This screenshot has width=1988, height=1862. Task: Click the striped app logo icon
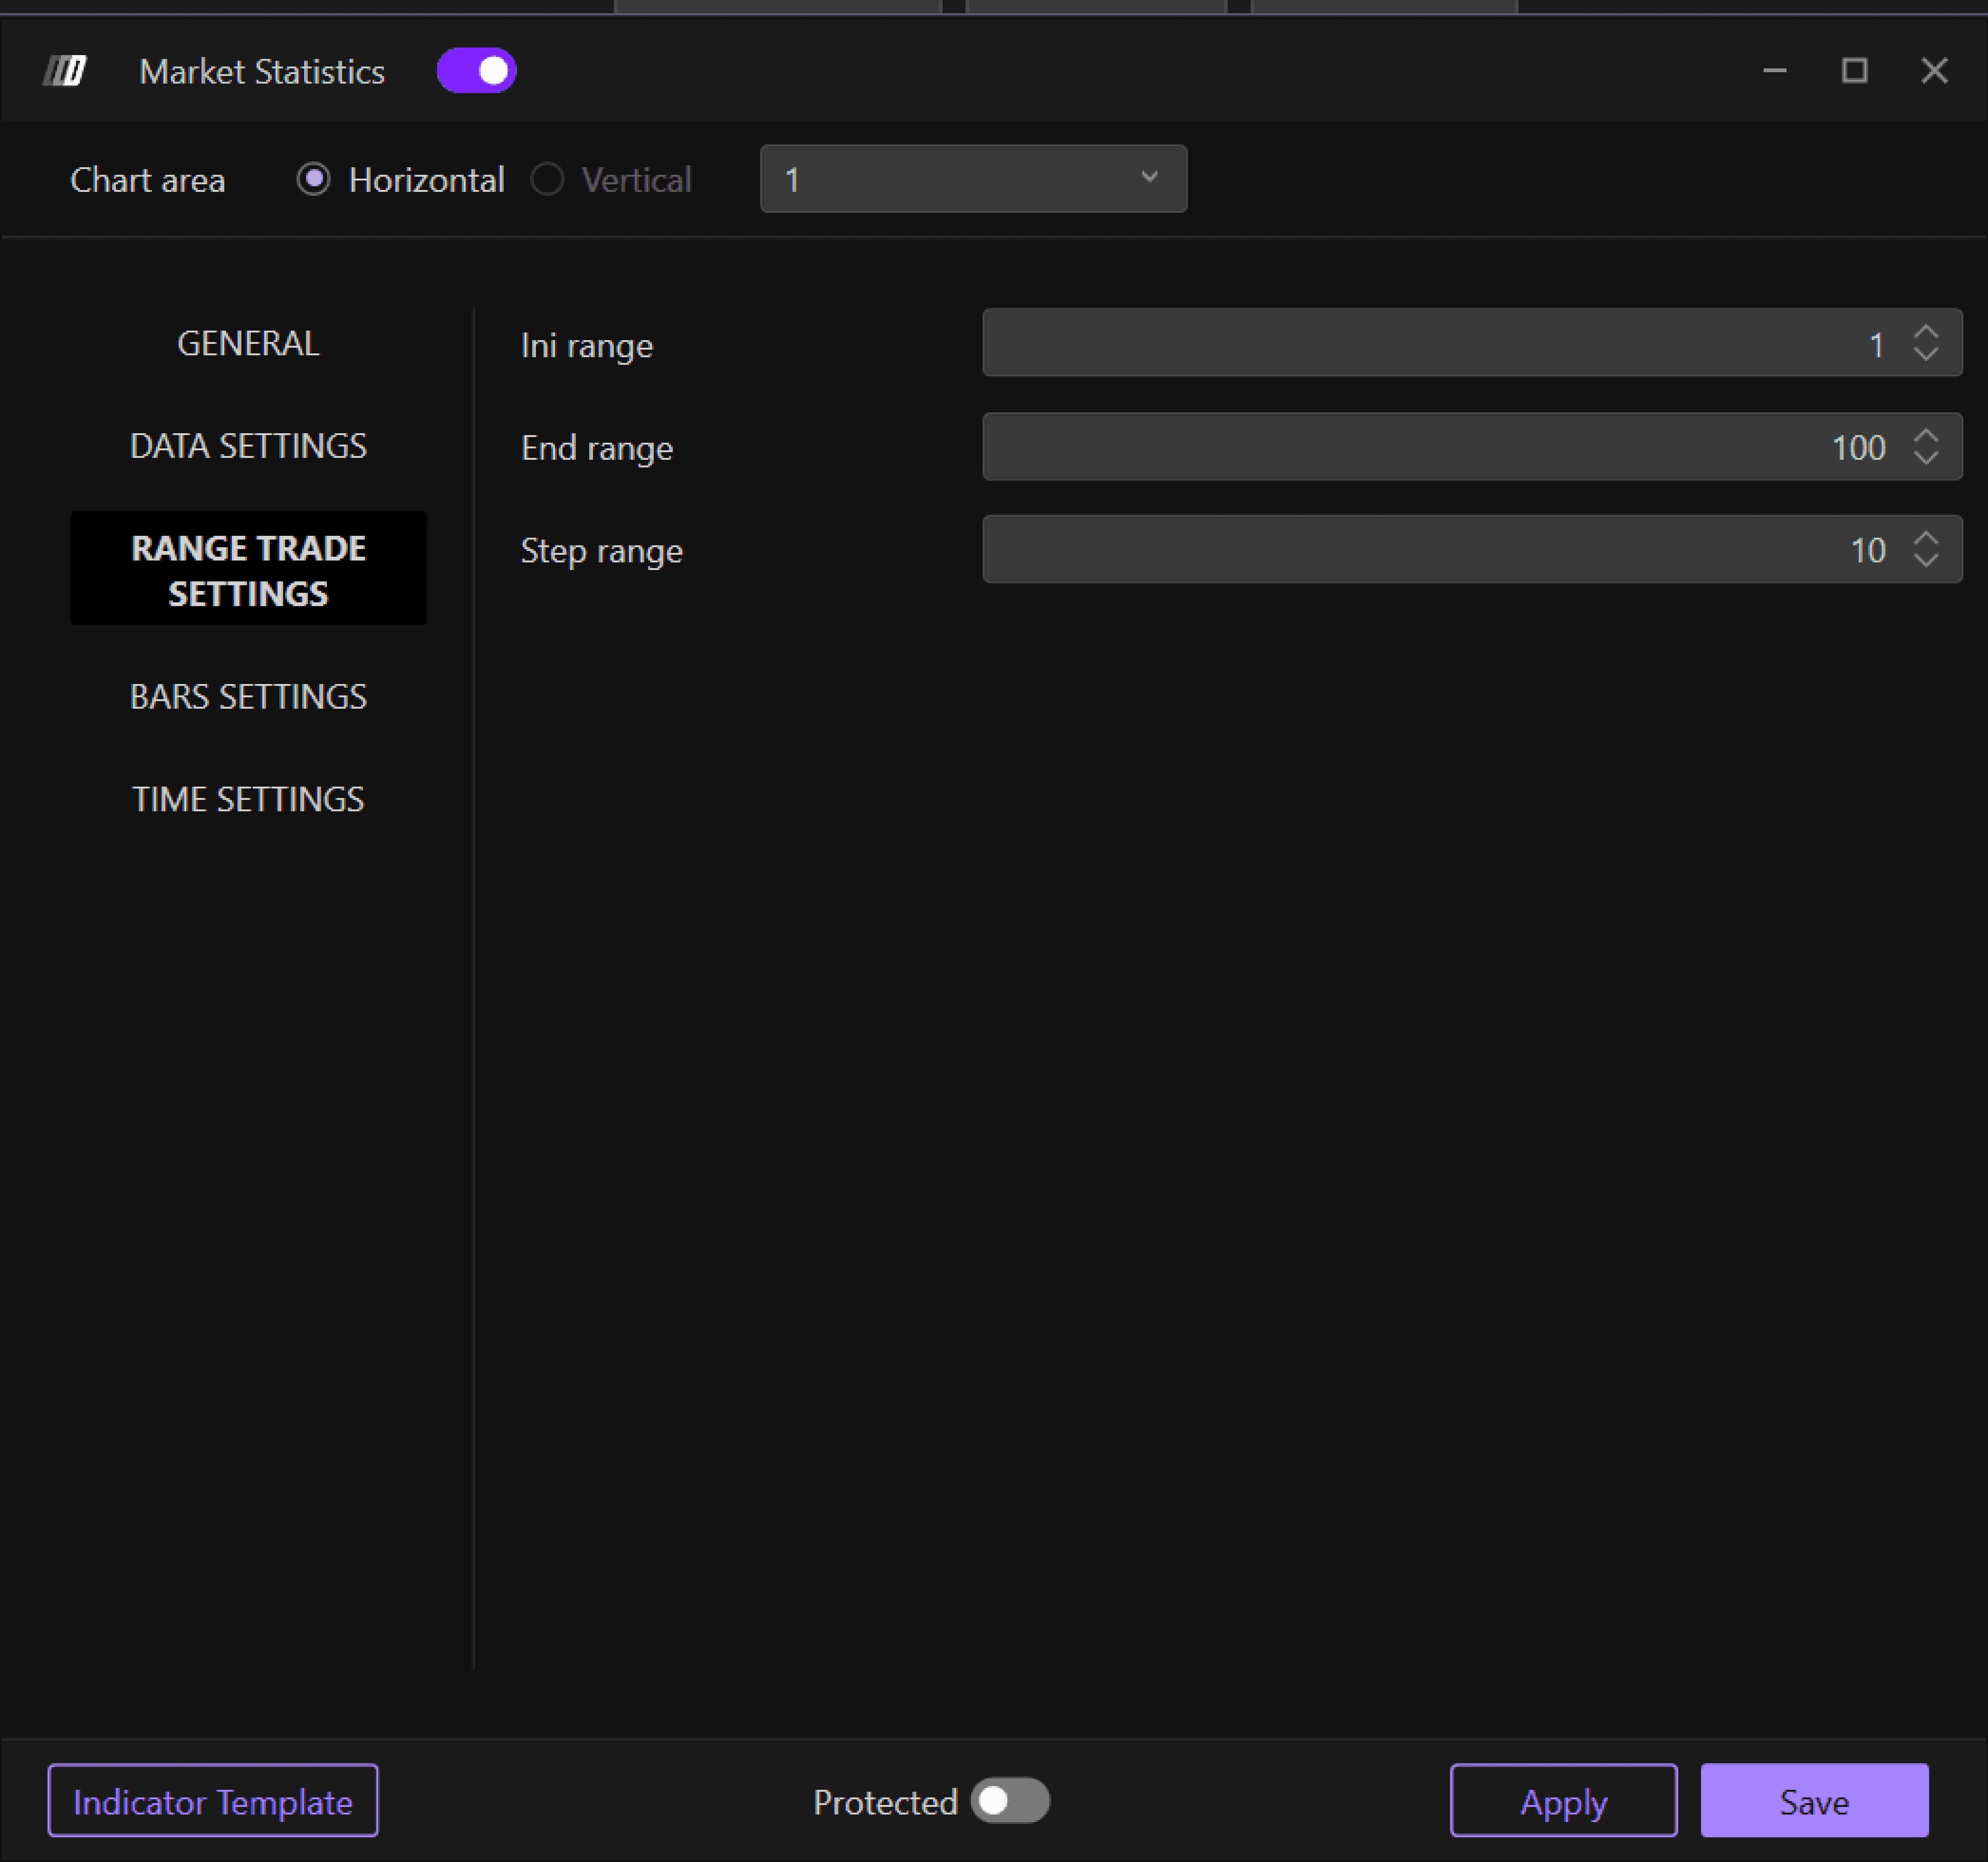65,71
